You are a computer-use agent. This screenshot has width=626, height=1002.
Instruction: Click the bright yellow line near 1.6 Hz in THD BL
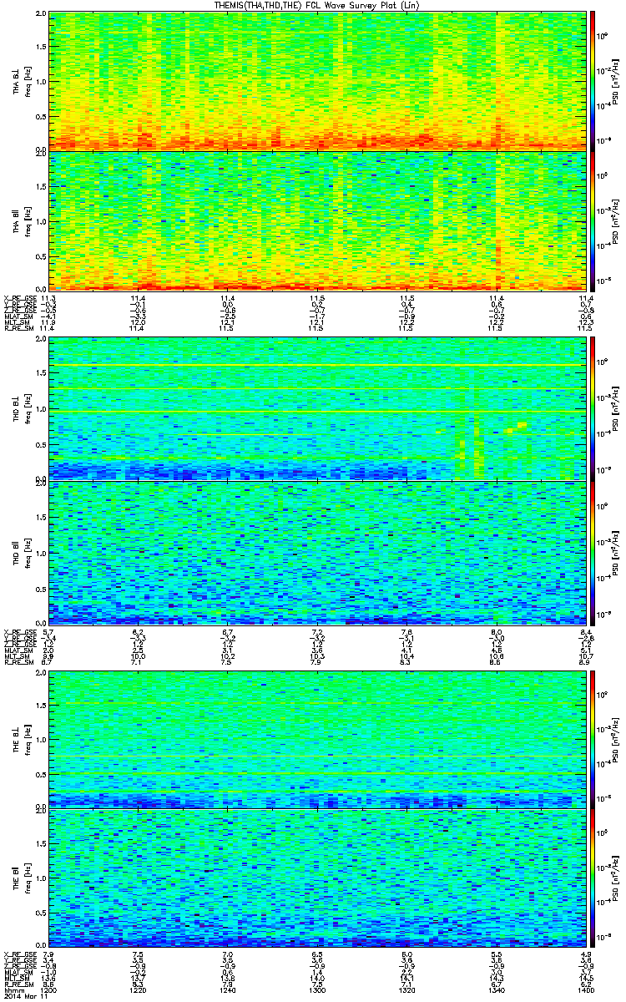pos(316,366)
